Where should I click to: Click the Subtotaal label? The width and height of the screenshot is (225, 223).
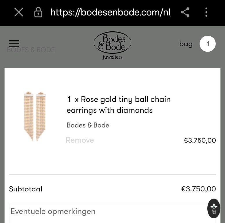pos(25,189)
